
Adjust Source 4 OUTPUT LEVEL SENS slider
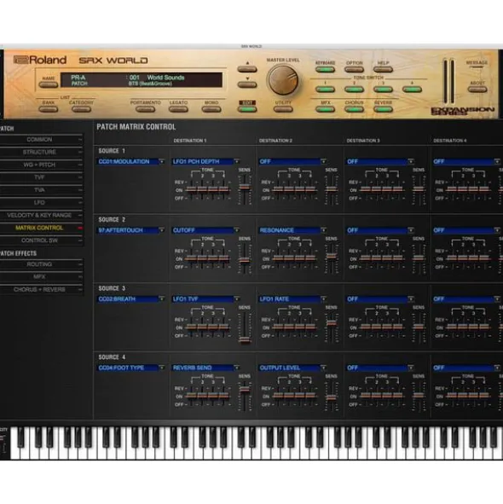coord(332,398)
